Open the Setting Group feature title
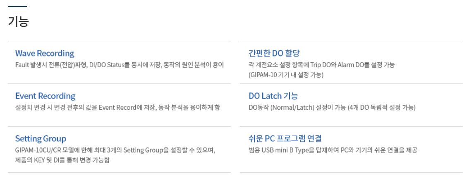 pos(41,139)
